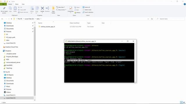Select Dropbox in navigation pane
The height and width of the screenshot is (104, 186).
click(x=8, y=51)
